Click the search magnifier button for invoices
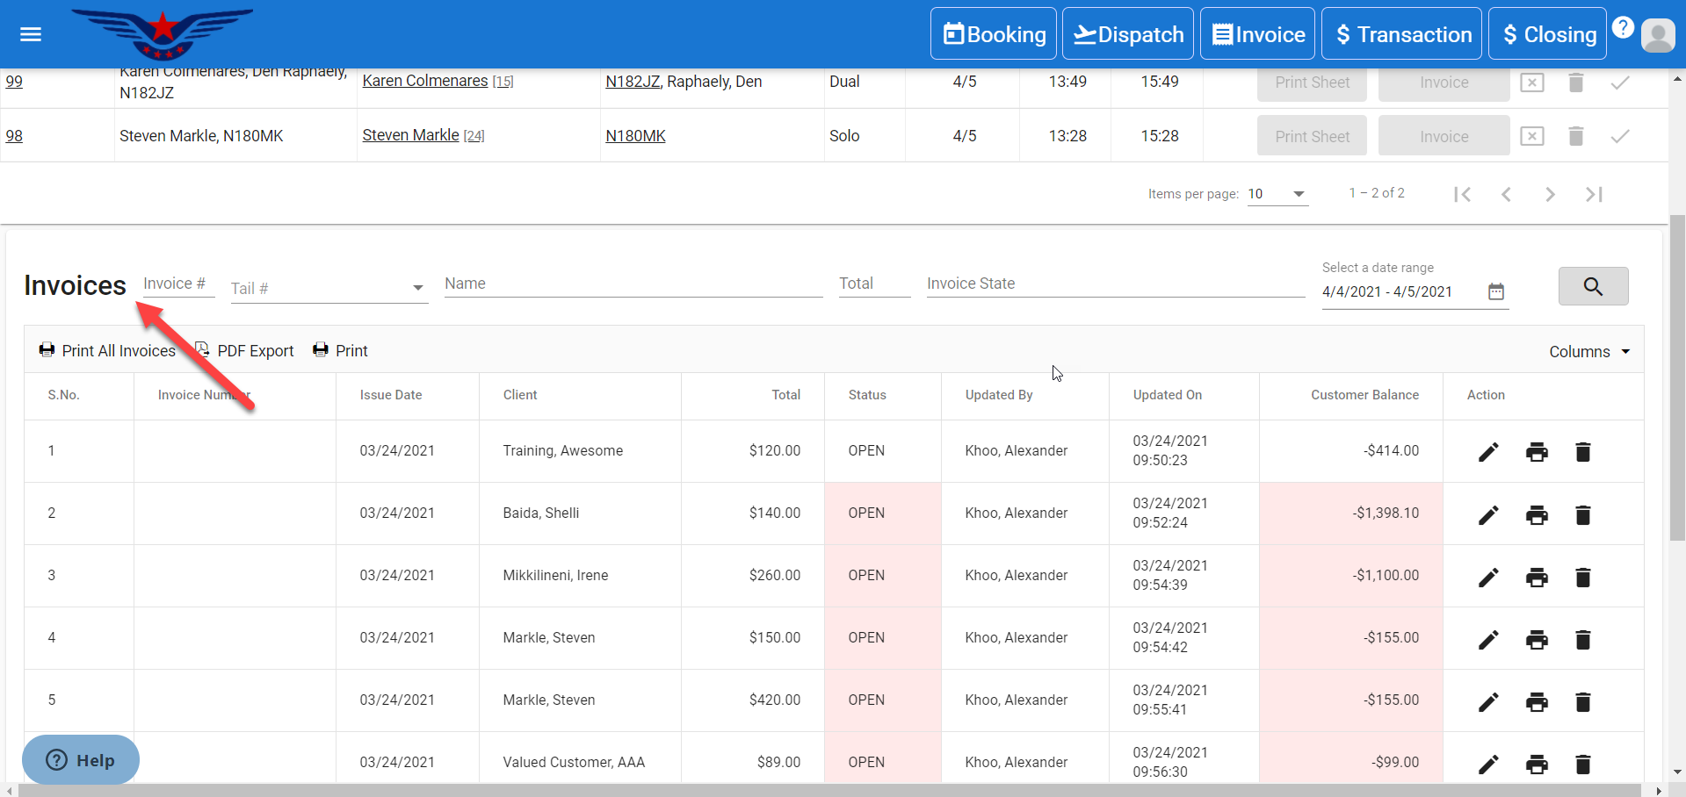 coord(1592,286)
